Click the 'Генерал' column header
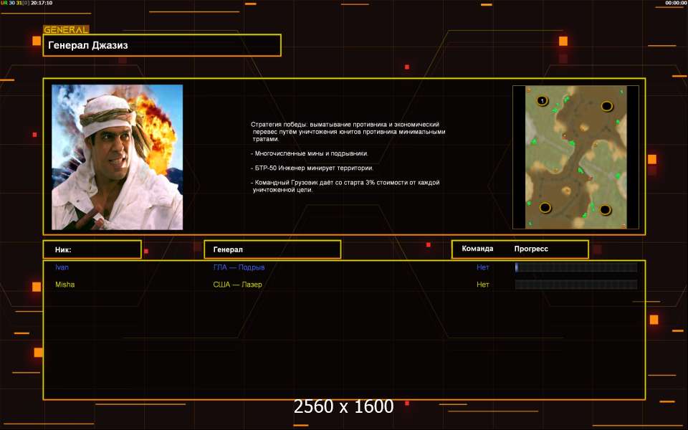The height and width of the screenshot is (430, 688). 272,249
